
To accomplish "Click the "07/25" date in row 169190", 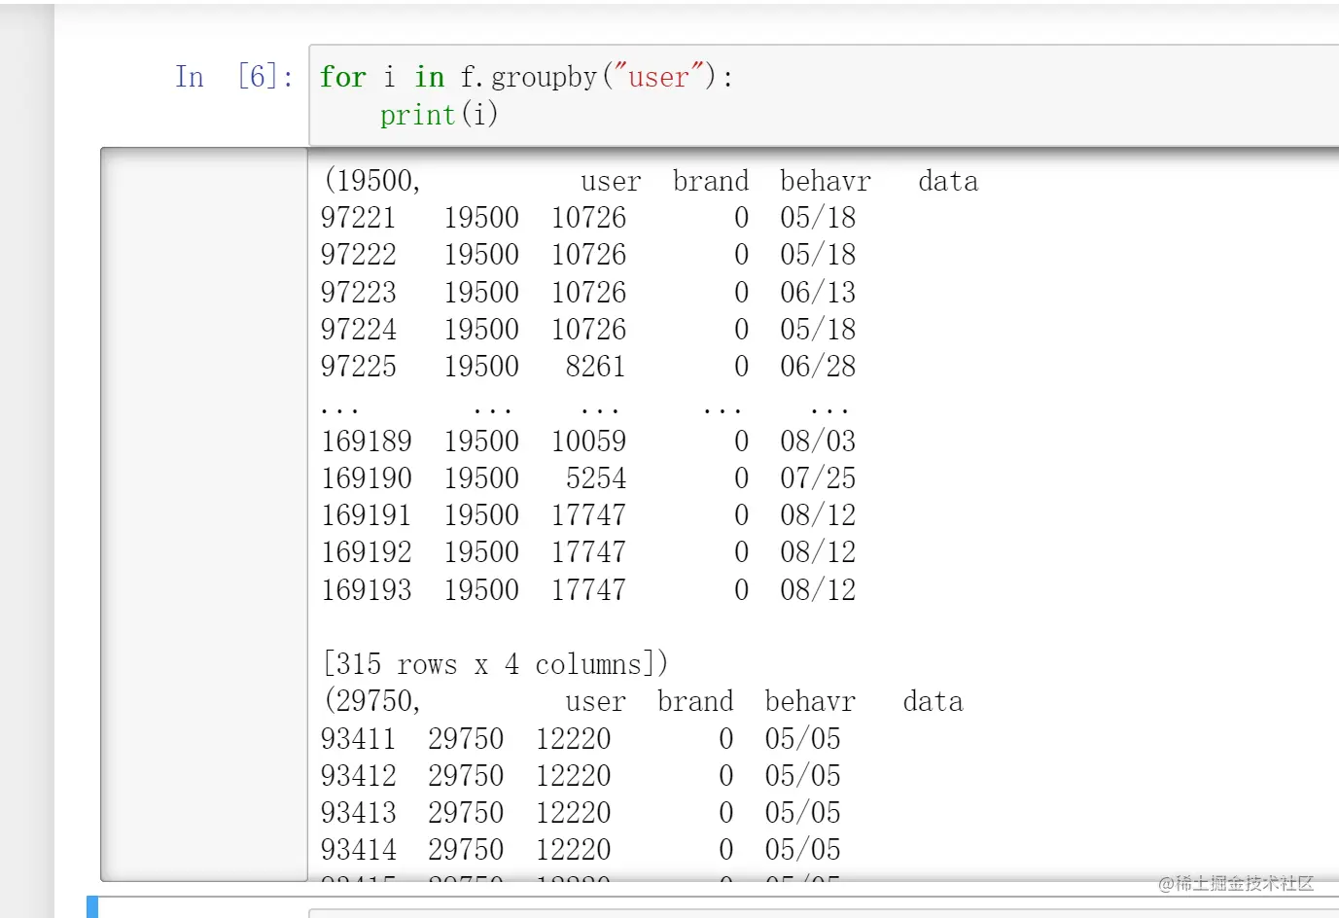I will (818, 477).
